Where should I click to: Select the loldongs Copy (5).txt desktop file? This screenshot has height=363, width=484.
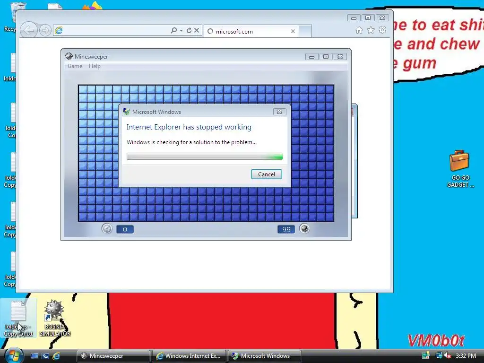coord(18,318)
